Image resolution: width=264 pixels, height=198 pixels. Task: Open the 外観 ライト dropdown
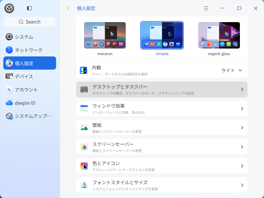tap(232, 70)
